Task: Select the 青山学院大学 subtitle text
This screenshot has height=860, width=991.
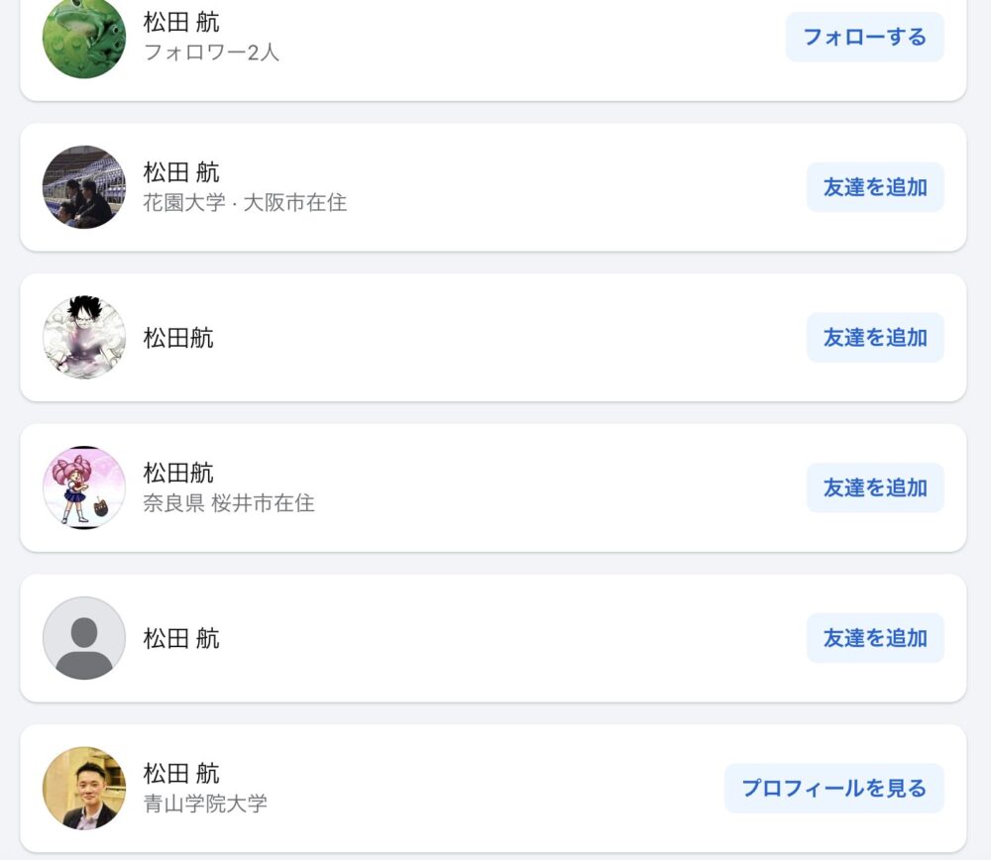Action: point(205,804)
